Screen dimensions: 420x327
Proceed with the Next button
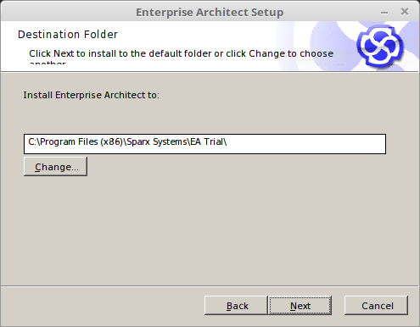click(300, 306)
